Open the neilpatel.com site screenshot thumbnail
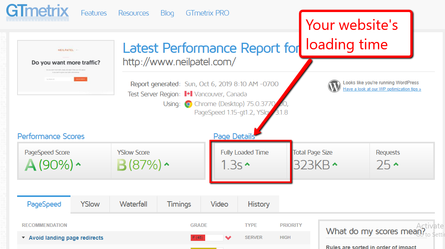This screenshot has width=445, height=249. tap(66, 68)
